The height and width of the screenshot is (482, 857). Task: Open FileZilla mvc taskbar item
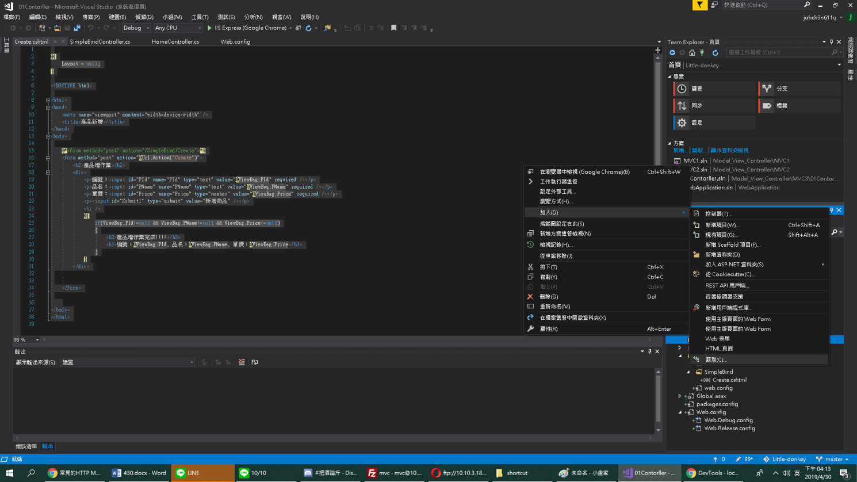(394, 473)
